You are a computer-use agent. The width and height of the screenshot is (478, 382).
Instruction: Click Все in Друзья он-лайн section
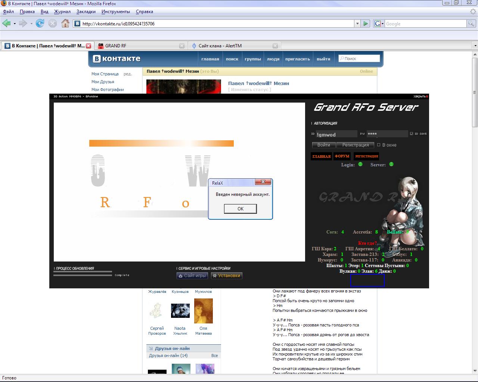[214, 356]
